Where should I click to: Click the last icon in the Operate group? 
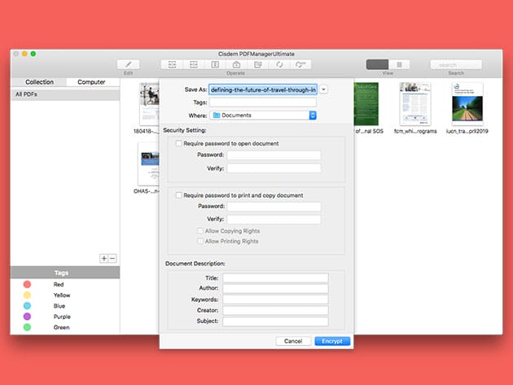(301, 64)
